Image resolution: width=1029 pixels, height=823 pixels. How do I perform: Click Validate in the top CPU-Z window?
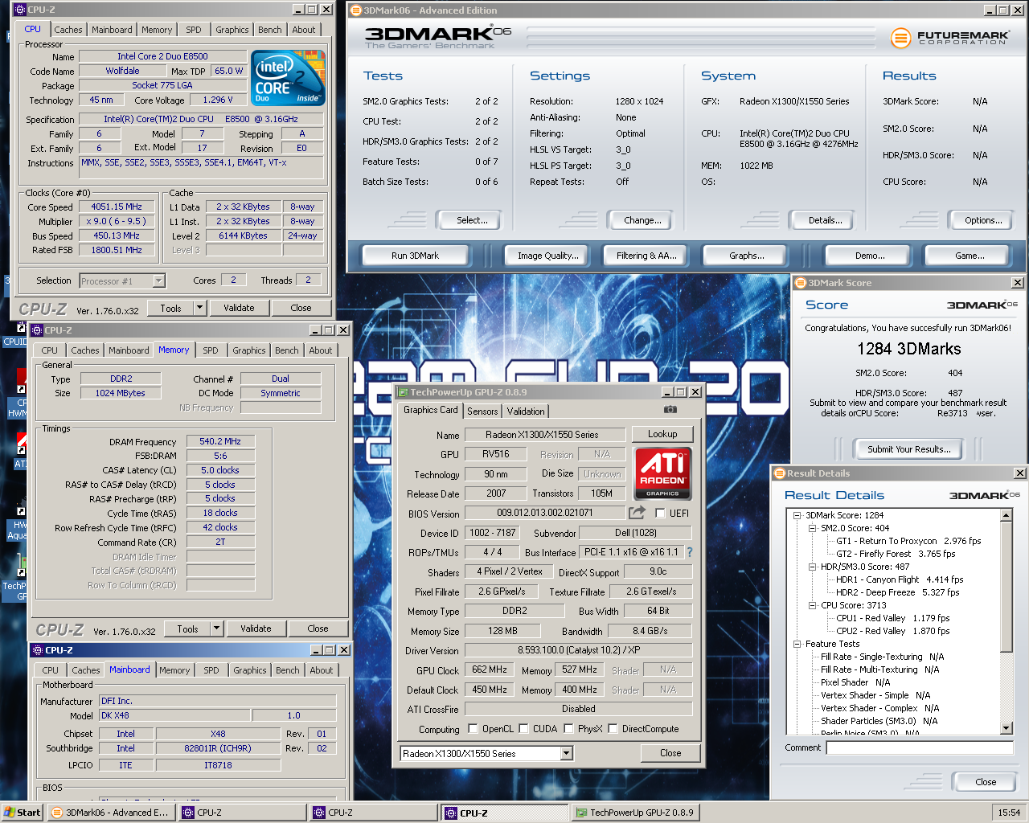(x=239, y=308)
